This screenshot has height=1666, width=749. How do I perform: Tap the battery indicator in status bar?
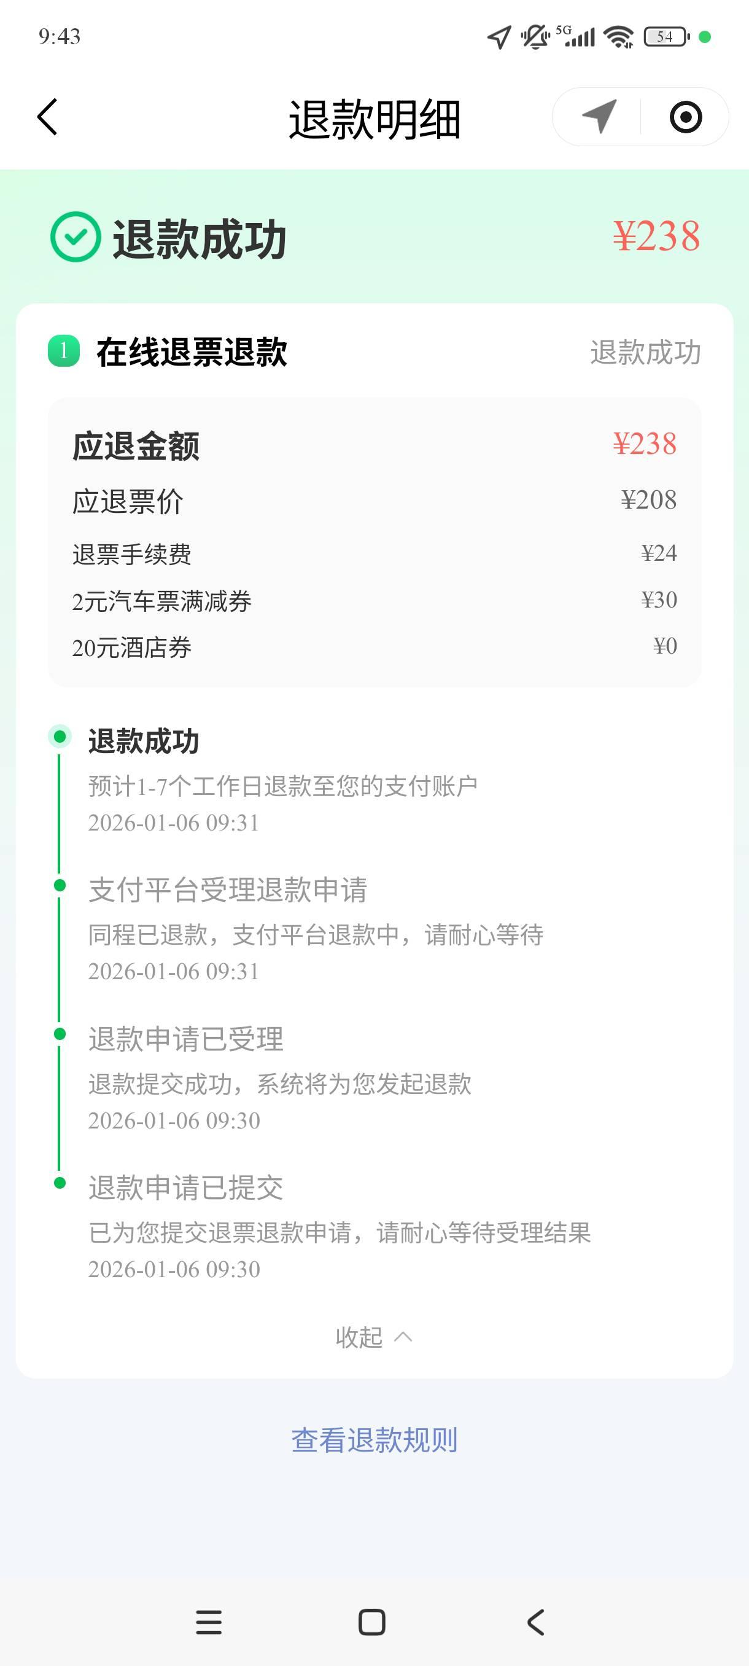coord(666,37)
